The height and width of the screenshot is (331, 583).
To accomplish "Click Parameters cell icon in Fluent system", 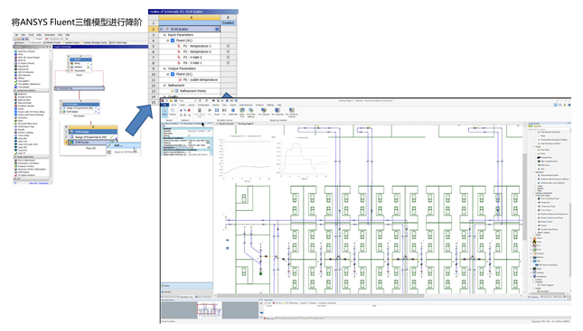I will coord(71,70).
